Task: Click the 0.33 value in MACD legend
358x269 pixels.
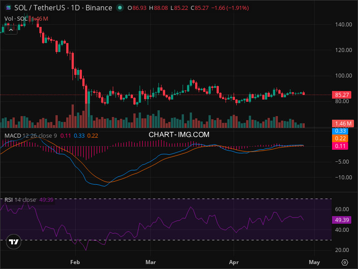Action: pos(79,136)
